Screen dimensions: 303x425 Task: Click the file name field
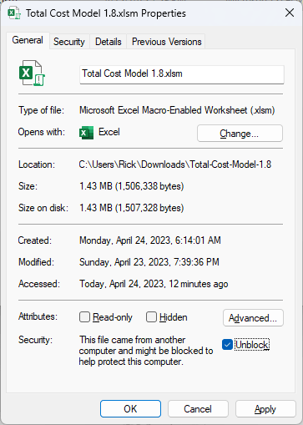click(182, 74)
